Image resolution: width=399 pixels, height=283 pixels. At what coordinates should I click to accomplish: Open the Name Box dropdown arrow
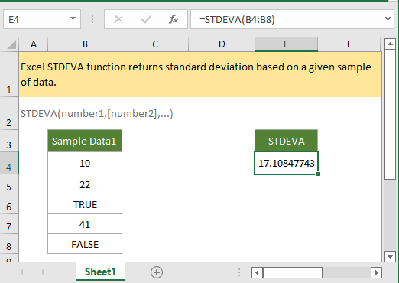[x=73, y=18]
